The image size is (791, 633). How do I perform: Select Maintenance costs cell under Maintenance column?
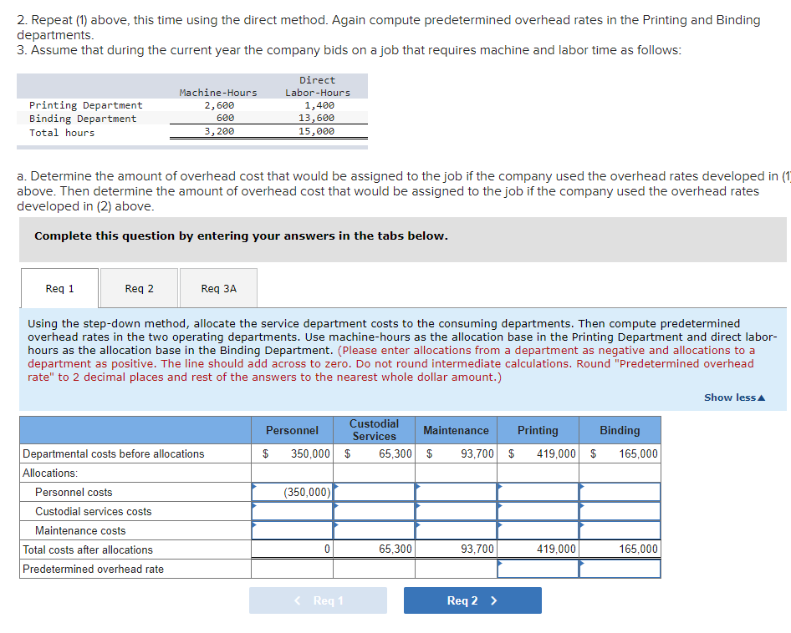[456, 530]
